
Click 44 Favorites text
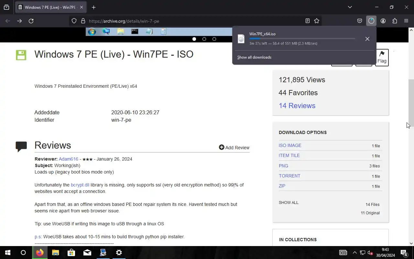point(298,93)
